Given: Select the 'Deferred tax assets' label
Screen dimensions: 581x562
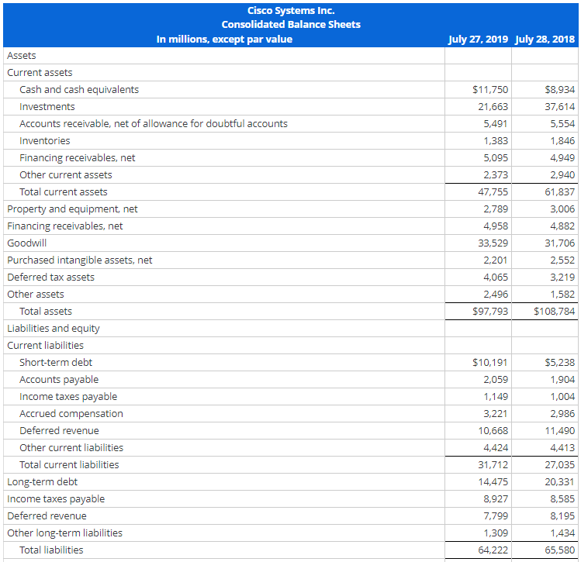Looking at the screenshot, I should pos(50,277).
